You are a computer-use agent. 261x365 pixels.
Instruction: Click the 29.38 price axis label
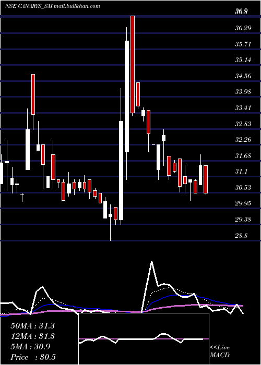[x=243, y=220]
